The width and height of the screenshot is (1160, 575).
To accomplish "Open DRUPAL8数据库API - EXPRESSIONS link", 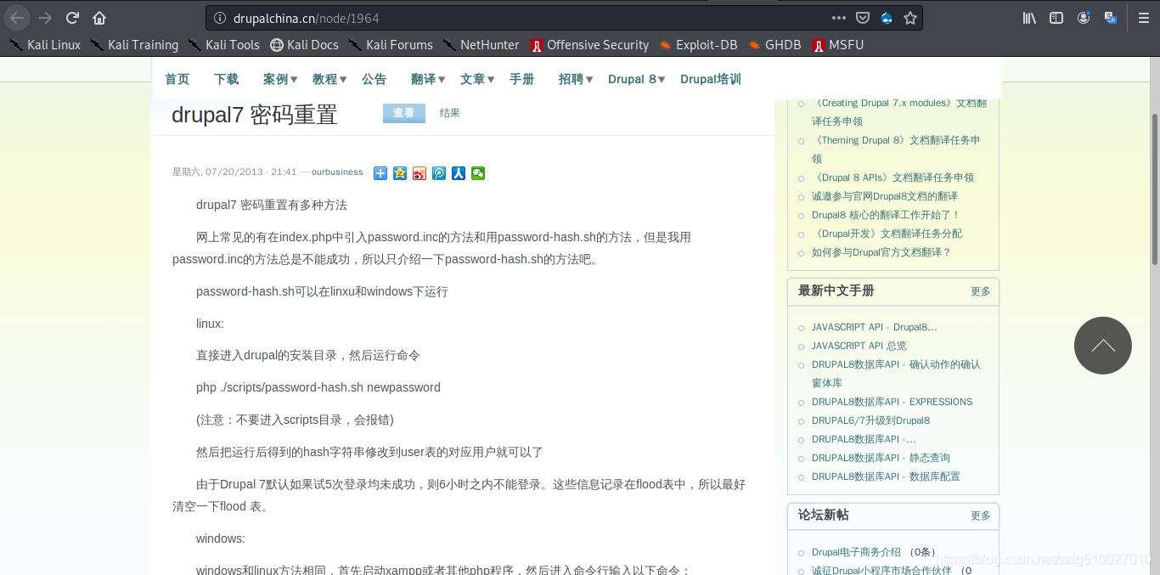I will point(892,402).
